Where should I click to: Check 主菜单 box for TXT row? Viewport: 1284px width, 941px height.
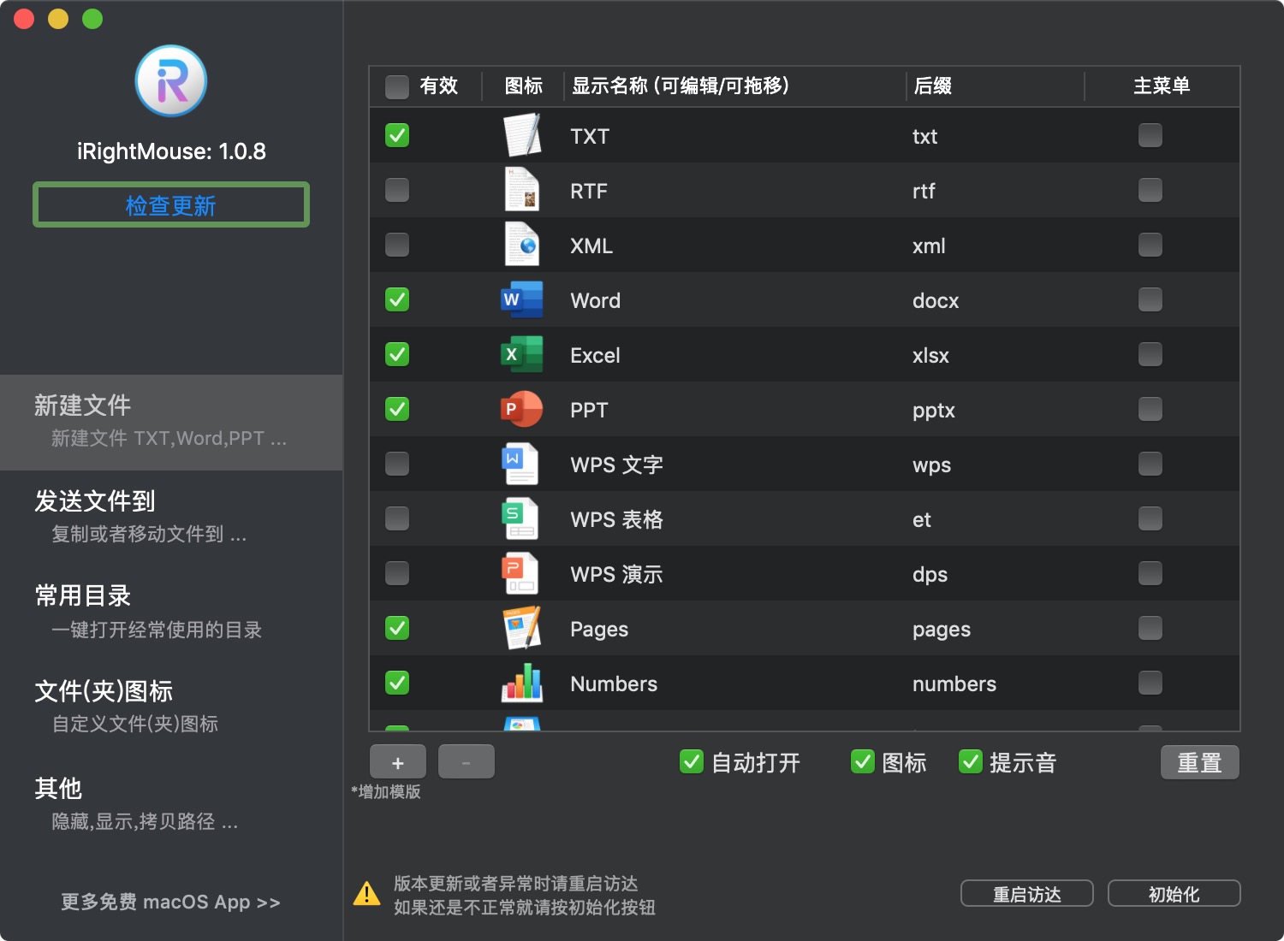1150,135
